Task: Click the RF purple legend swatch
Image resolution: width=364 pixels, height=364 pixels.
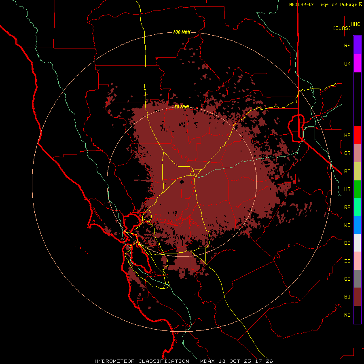Action: tap(357, 45)
